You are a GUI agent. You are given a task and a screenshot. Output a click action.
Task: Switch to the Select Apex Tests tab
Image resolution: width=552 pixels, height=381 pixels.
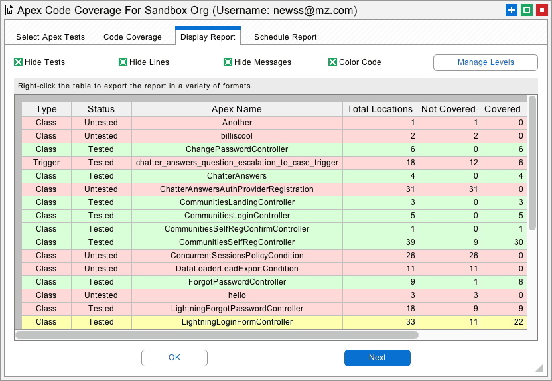pos(50,37)
